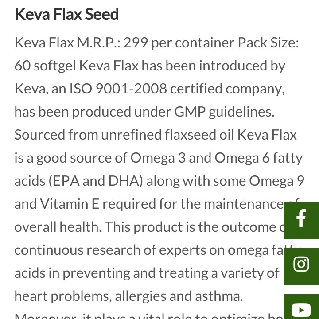Open the YouTube icon link
This screenshot has width=319, height=319.
(301, 308)
